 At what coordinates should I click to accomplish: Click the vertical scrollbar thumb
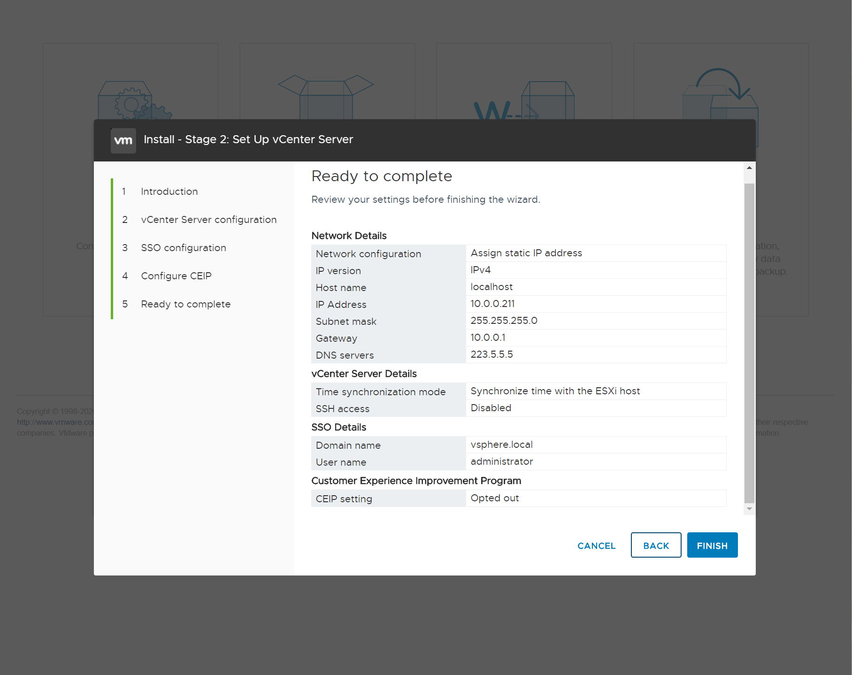click(x=750, y=343)
